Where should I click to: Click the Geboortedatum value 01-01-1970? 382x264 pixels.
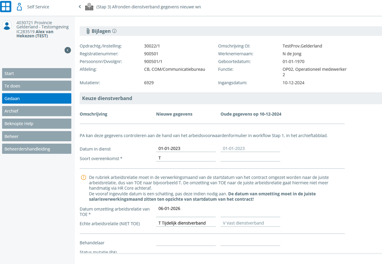(293, 62)
